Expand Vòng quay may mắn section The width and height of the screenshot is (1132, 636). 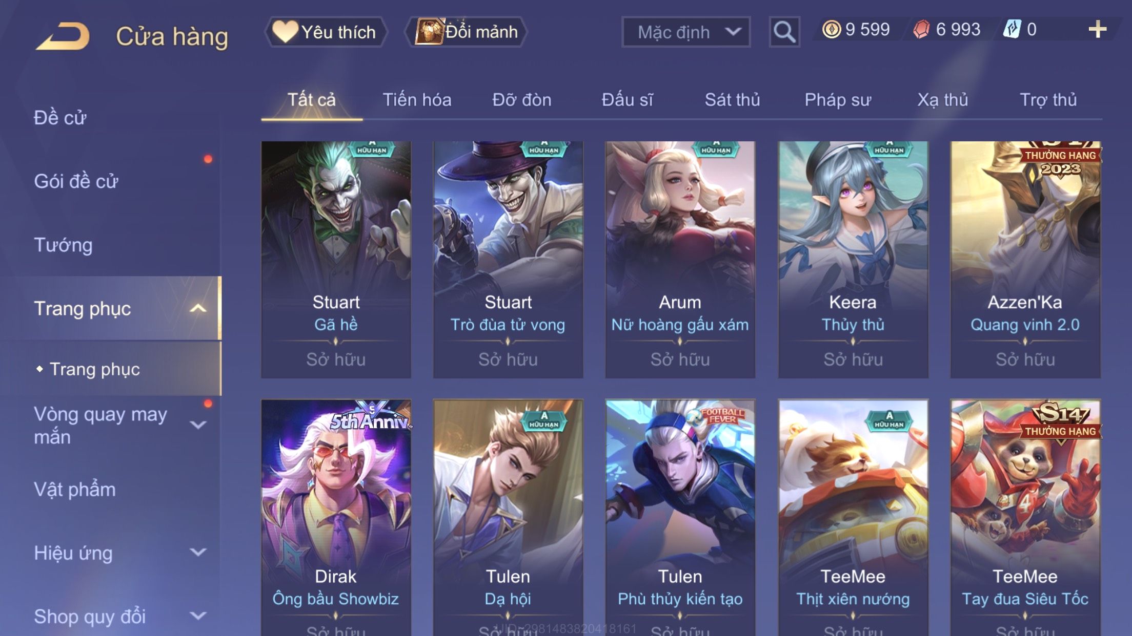(198, 425)
